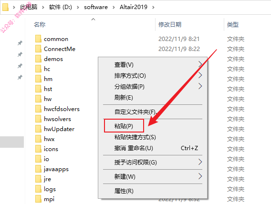The height and width of the screenshot is (204, 271).
Task: Click the mpi folder icon
Action: [x=38, y=199]
